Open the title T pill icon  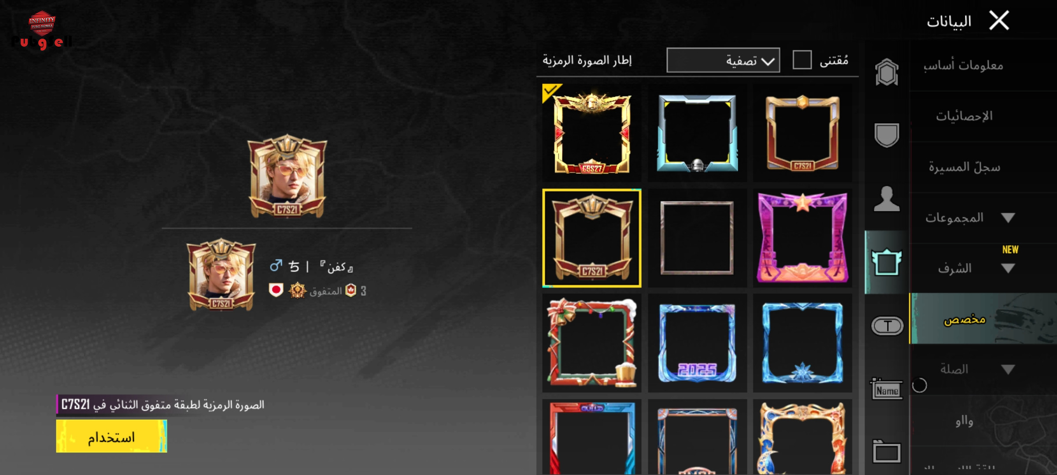(x=887, y=326)
